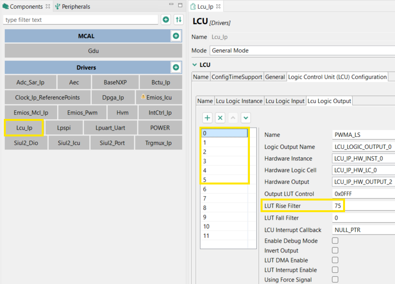The height and width of the screenshot is (284, 395).
Task: Open the Hardware Instance dropdown
Action: click(x=363, y=158)
